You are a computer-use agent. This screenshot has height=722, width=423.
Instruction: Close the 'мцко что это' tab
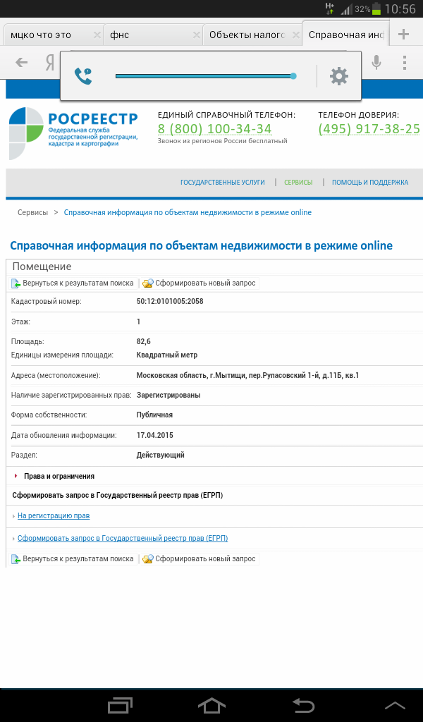(x=97, y=35)
